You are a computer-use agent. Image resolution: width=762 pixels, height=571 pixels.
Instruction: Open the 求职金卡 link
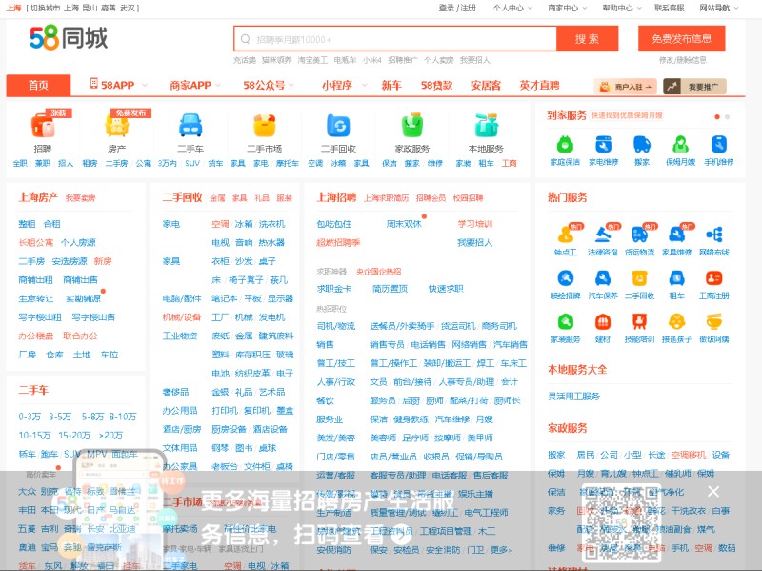click(334, 289)
